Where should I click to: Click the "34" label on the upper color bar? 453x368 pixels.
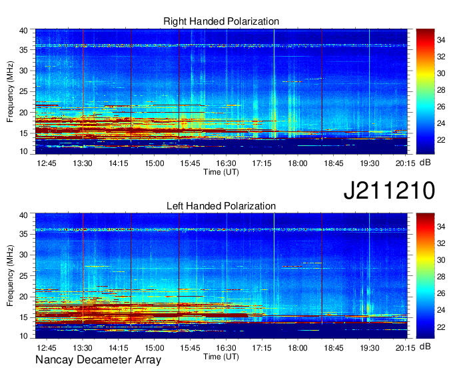point(441,40)
